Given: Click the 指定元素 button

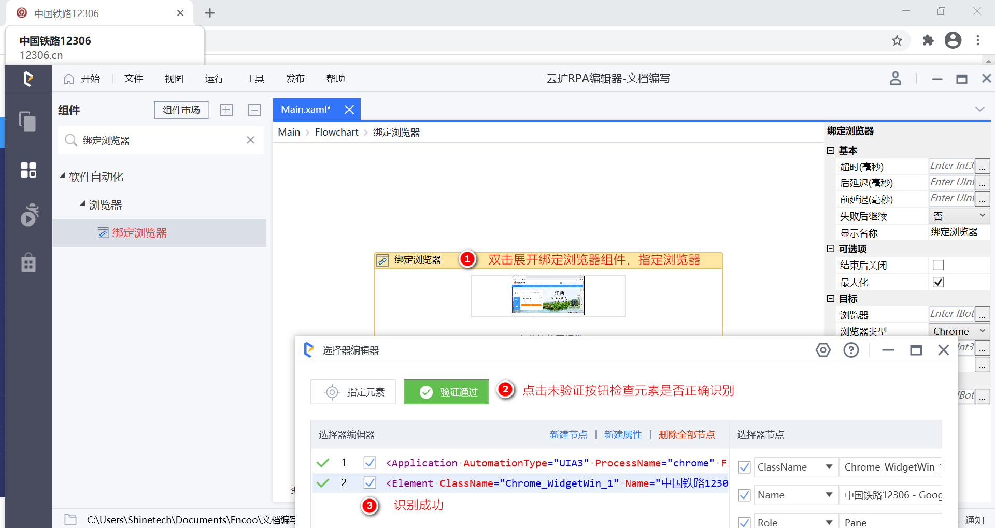Looking at the screenshot, I should (x=353, y=392).
